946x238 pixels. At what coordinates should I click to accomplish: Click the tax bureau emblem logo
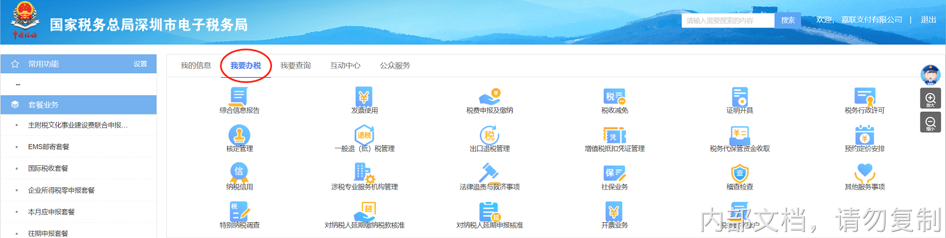coord(25,20)
